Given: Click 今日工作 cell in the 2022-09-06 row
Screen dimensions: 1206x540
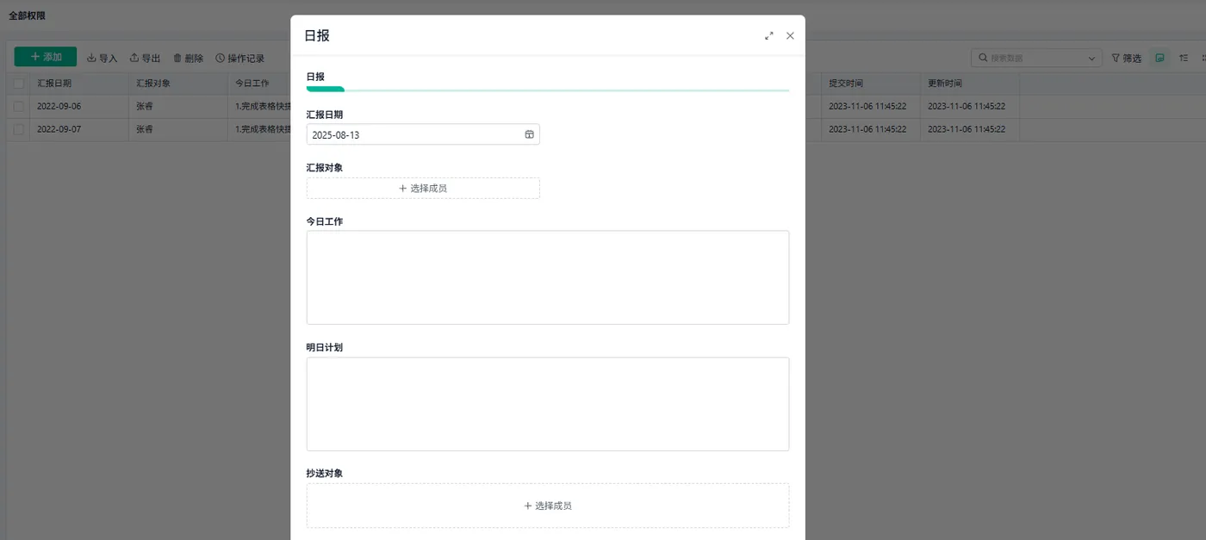Looking at the screenshot, I should click(259, 106).
